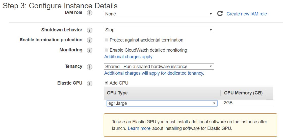Expand the GPU Type dropdown eg1.large
This screenshot has width=283, height=140.
pos(162,103)
